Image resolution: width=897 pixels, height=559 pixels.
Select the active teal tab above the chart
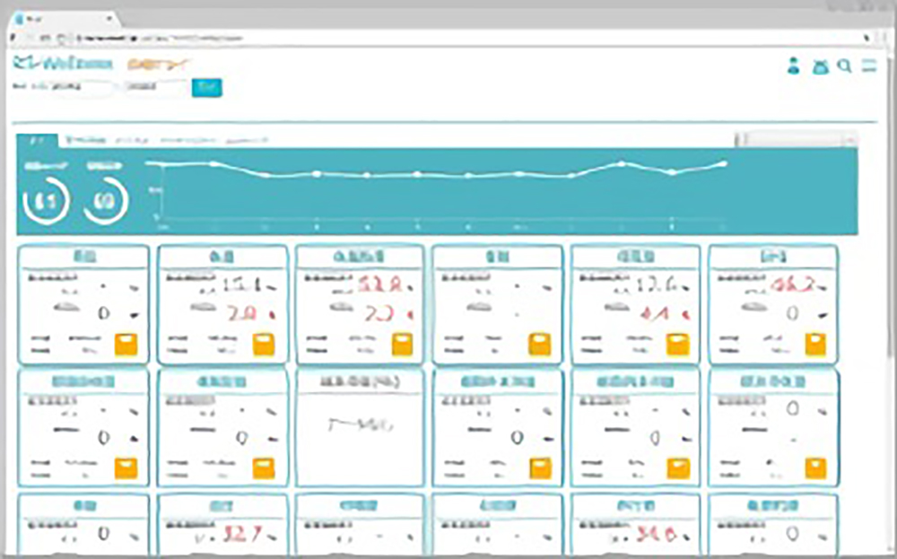coord(37,140)
